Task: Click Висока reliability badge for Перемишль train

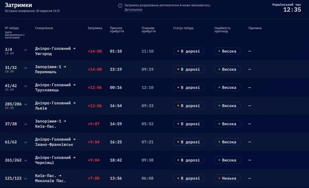Action: click(227, 69)
